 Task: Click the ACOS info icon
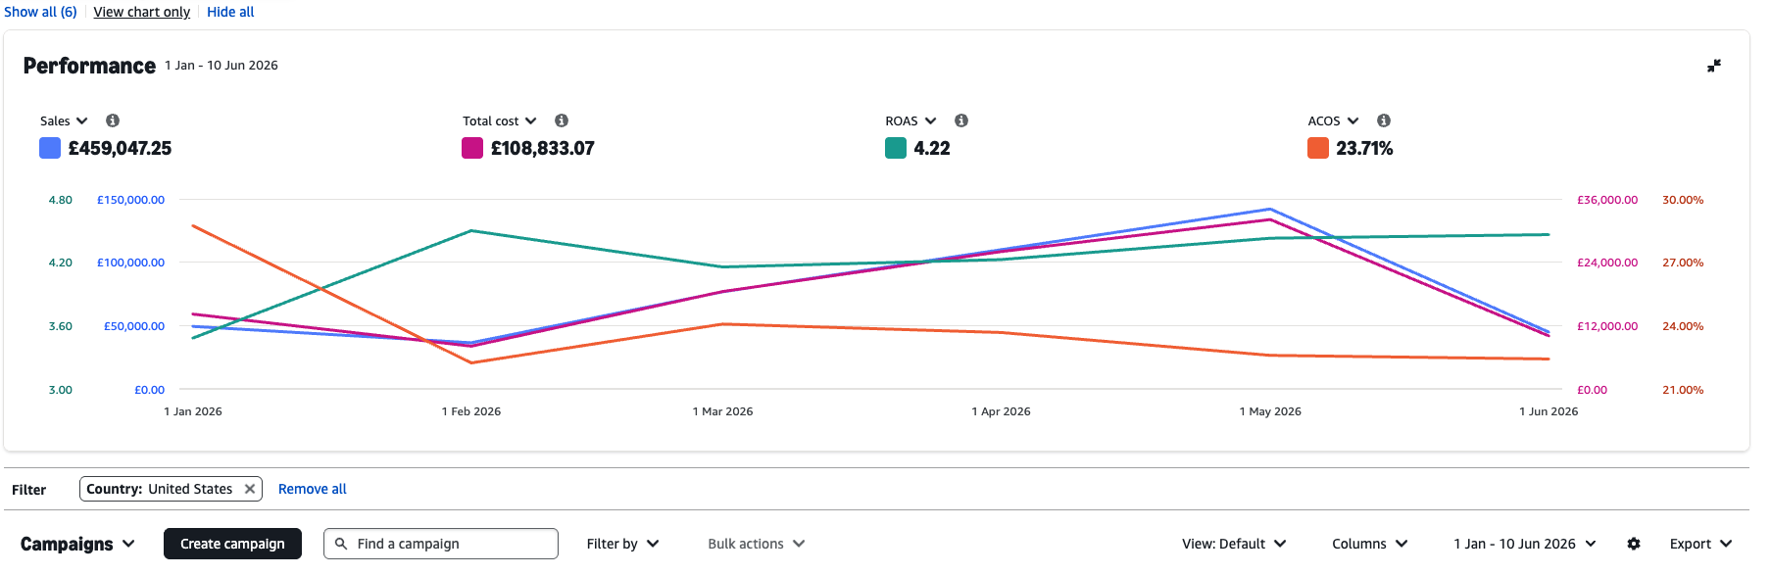pyautogui.click(x=1384, y=120)
